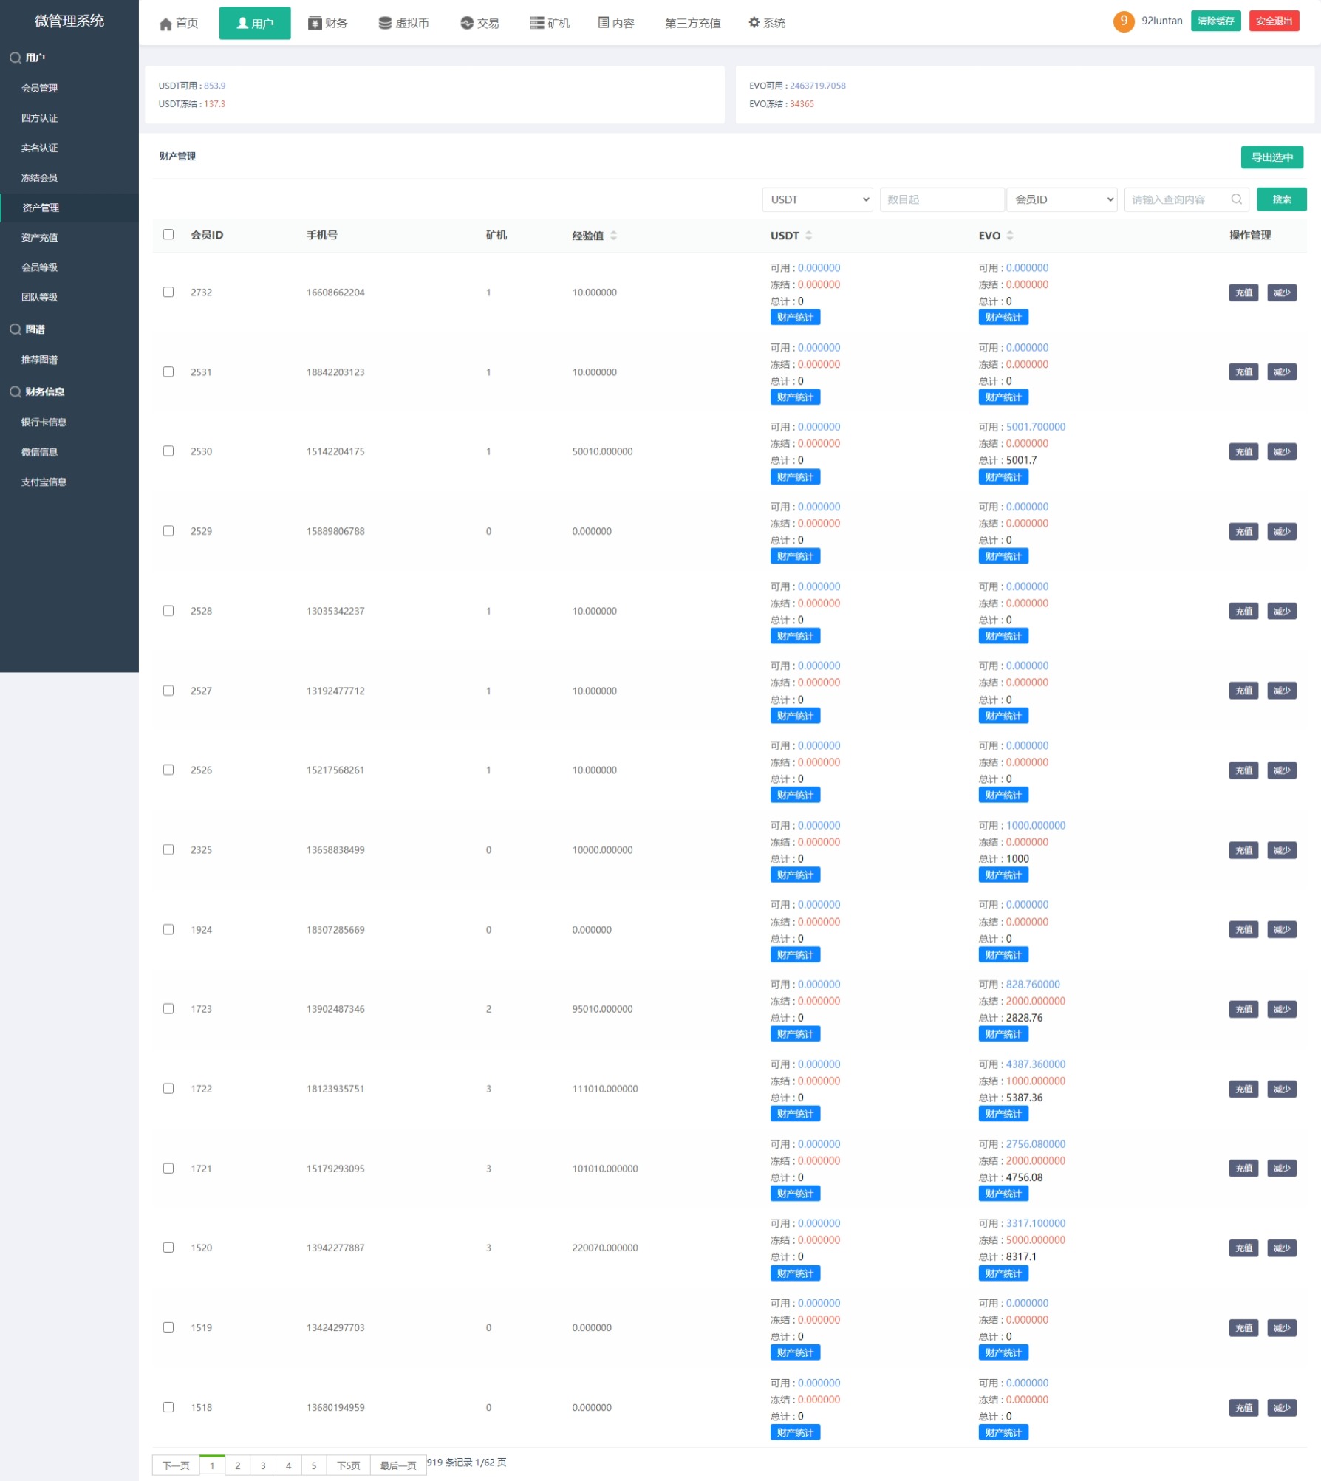Screen dimensions: 1321x1481
Task: Click the green 搜索 button
Action: [1281, 199]
